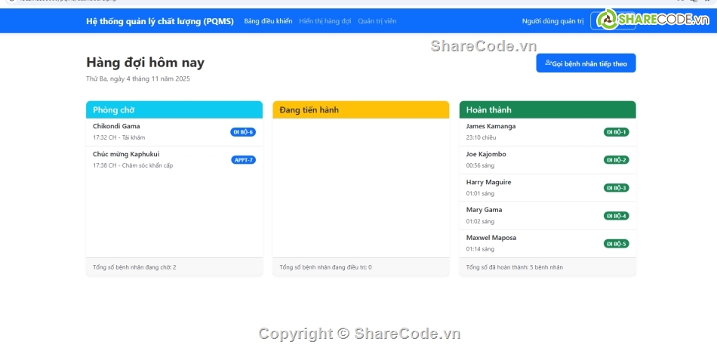The image size is (717, 351).
Task: Open the Bảng điều khiển nav item
Action: (x=268, y=21)
